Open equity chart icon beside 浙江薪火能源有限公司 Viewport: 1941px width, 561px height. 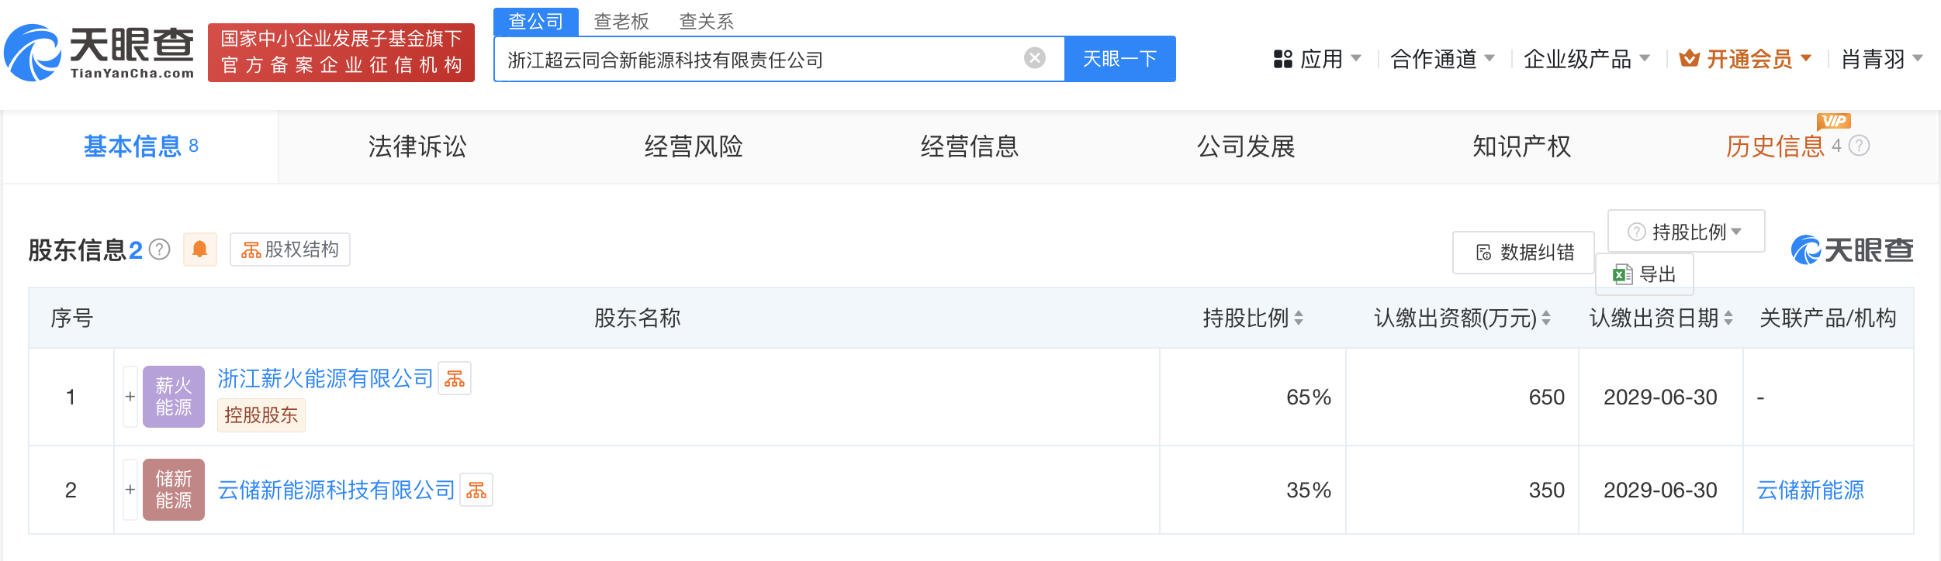(x=455, y=379)
